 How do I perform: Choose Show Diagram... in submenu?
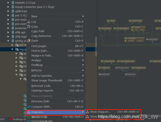[x=113, y=112]
